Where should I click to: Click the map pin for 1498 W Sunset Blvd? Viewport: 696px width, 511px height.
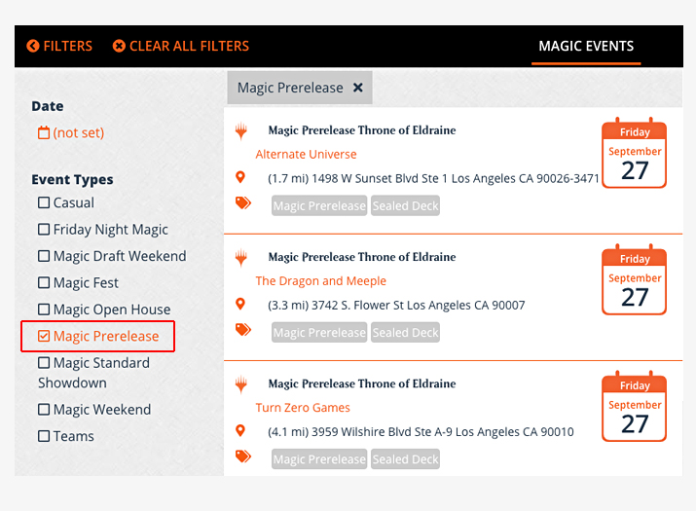pyautogui.click(x=240, y=177)
